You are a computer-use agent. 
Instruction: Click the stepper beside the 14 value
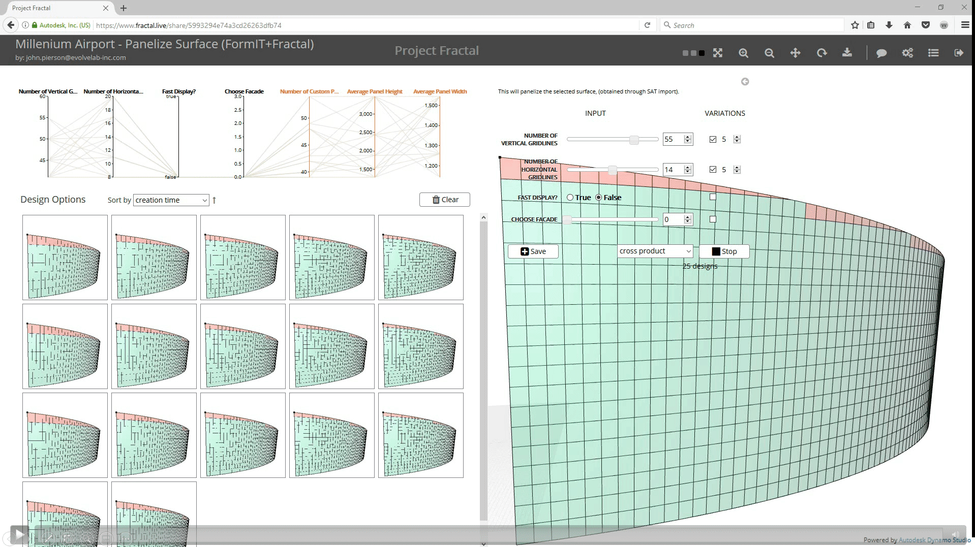coord(688,170)
